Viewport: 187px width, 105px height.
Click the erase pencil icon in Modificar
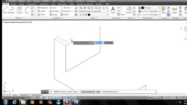coord(76,8)
